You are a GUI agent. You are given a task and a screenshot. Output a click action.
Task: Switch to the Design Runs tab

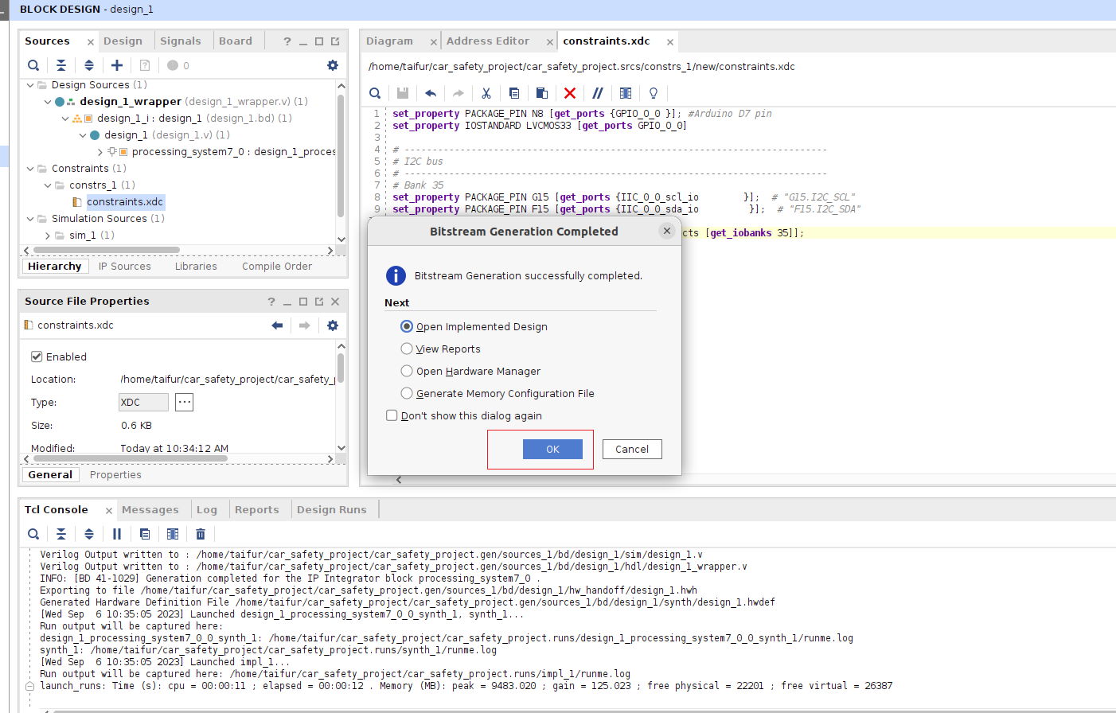pos(332,510)
